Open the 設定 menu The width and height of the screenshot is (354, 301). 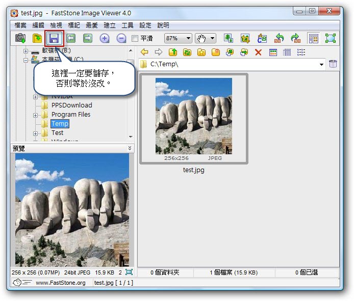(145, 25)
